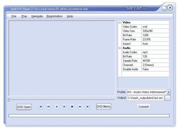Select the Frame Rate 23.976 value
179x129 pixels.
(155, 39)
